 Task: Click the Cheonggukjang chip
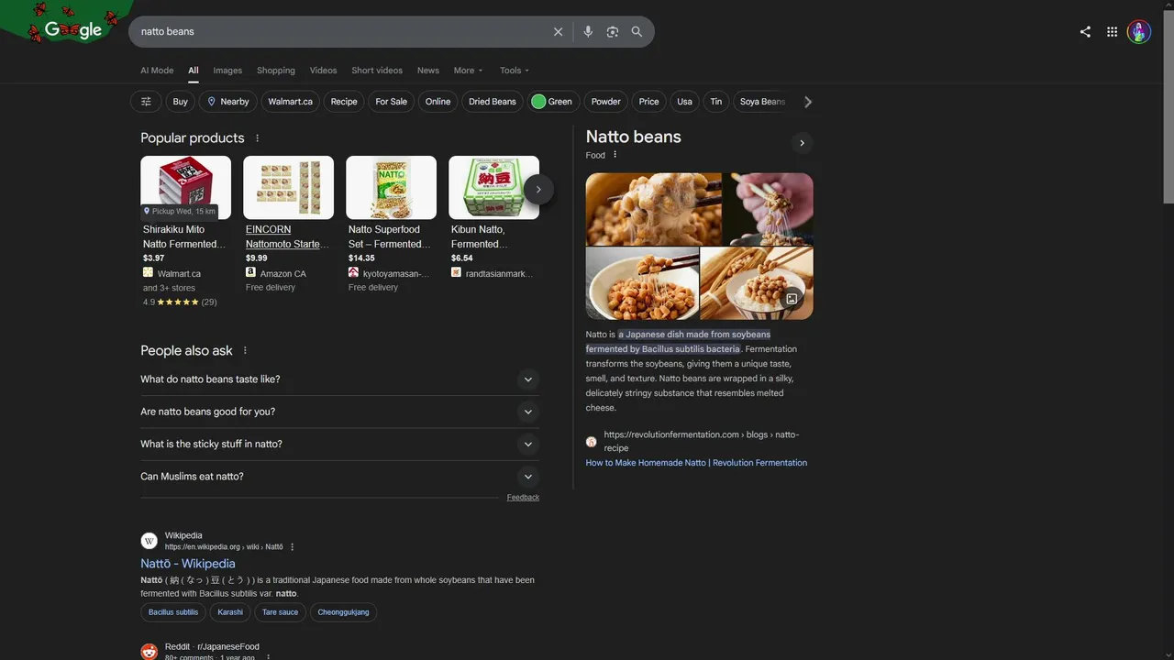(x=343, y=612)
